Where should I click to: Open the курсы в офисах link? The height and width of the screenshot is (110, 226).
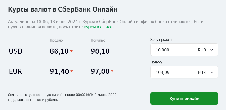(99, 27)
